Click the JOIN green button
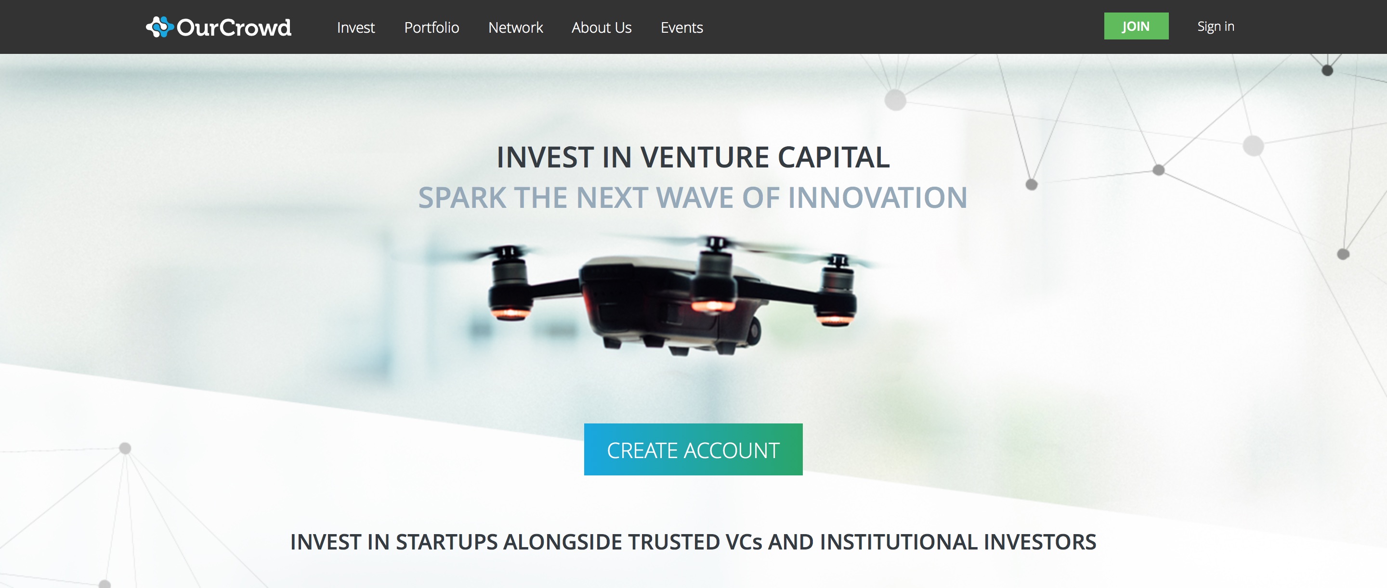1387x588 pixels. [x=1135, y=26]
